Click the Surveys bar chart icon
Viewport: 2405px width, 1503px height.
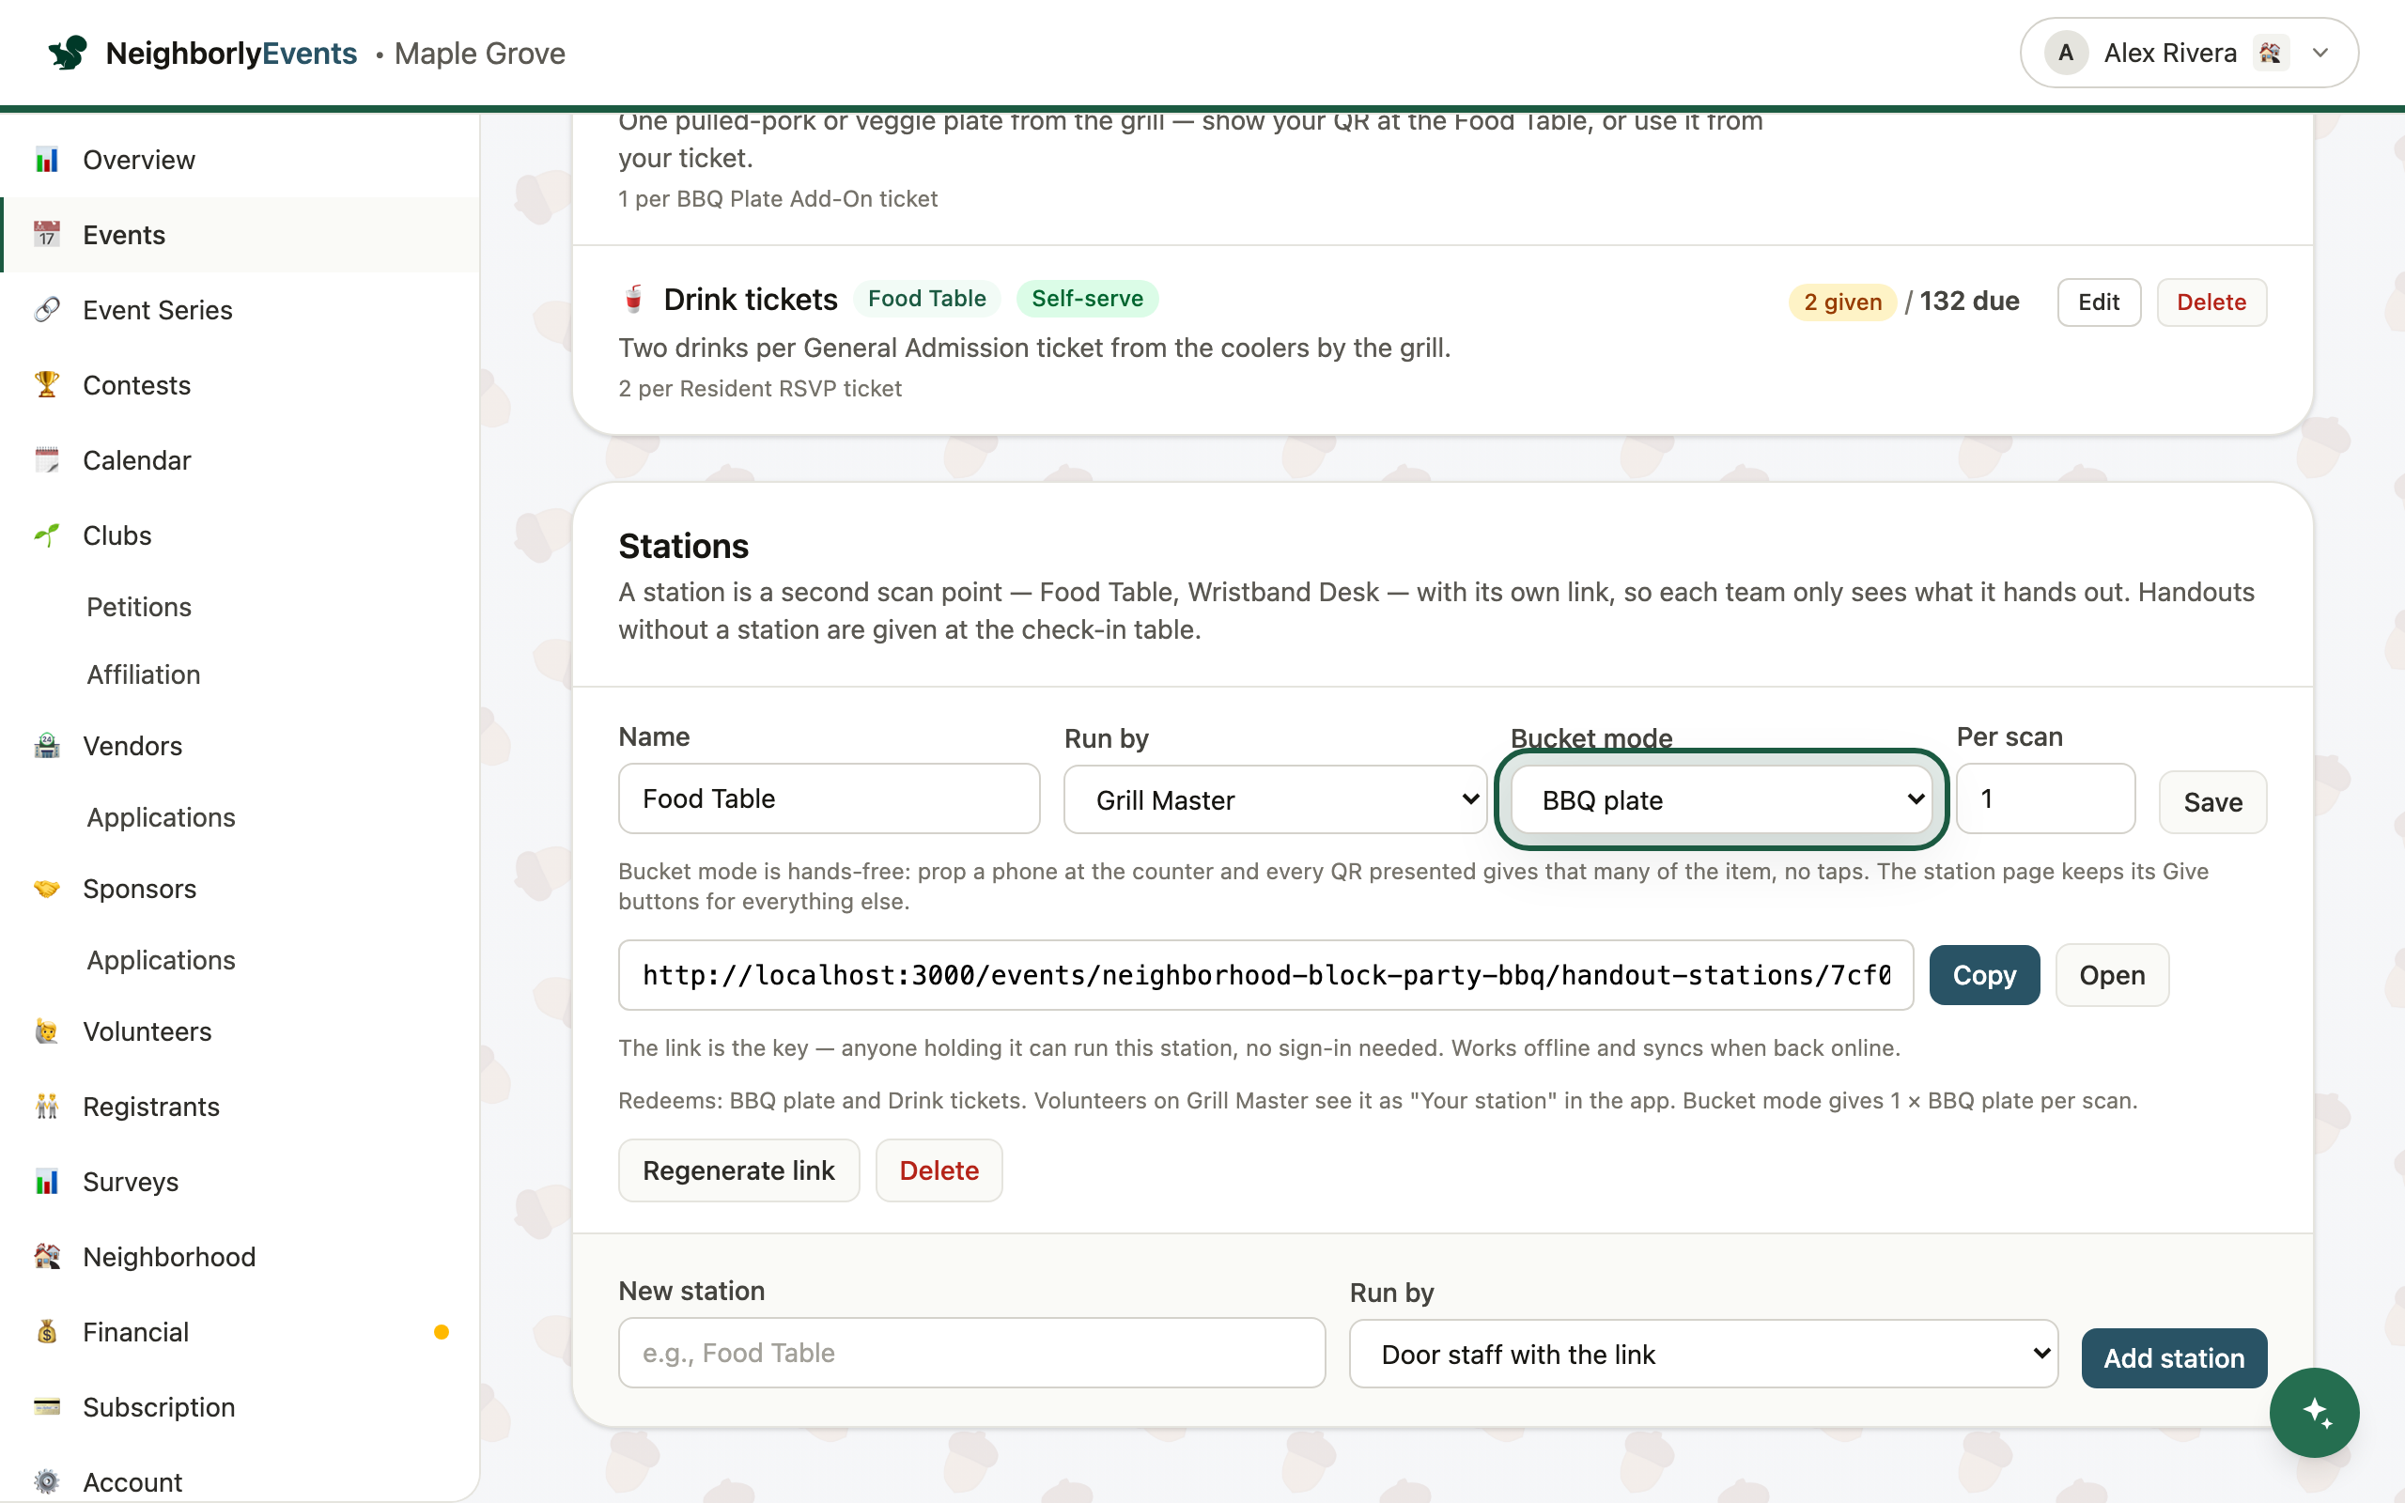point(47,1182)
